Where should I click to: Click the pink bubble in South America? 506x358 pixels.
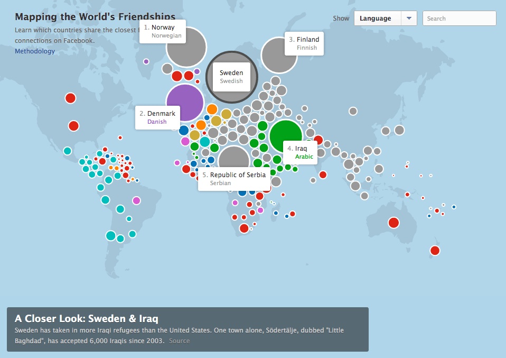coord(136,200)
